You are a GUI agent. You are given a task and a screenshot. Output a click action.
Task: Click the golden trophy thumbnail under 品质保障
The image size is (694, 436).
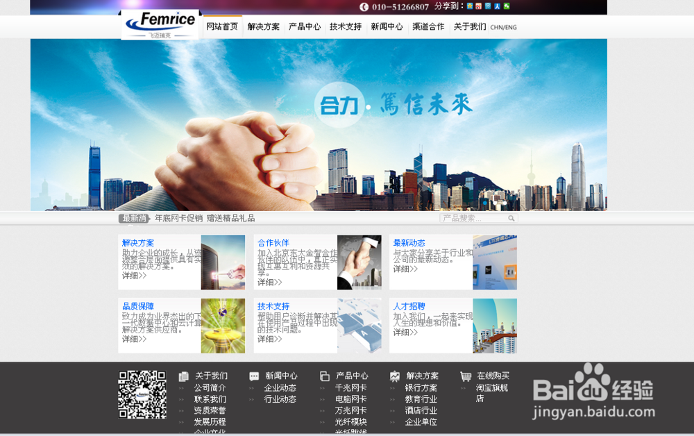click(223, 326)
